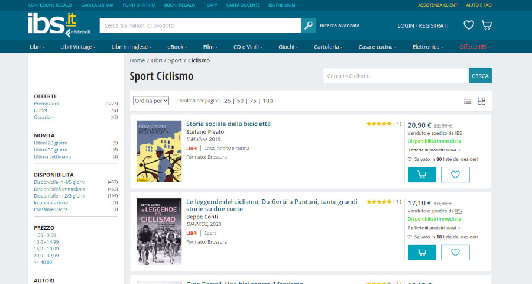
Task: Save Le leggende del ciclismo to wishlist
Action: click(x=455, y=253)
